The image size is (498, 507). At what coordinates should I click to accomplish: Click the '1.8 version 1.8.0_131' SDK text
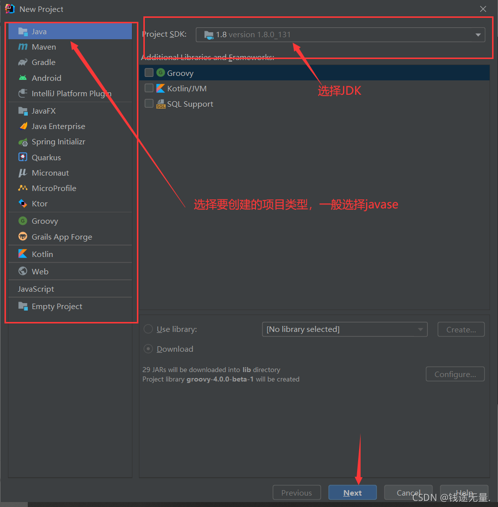coord(253,35)
